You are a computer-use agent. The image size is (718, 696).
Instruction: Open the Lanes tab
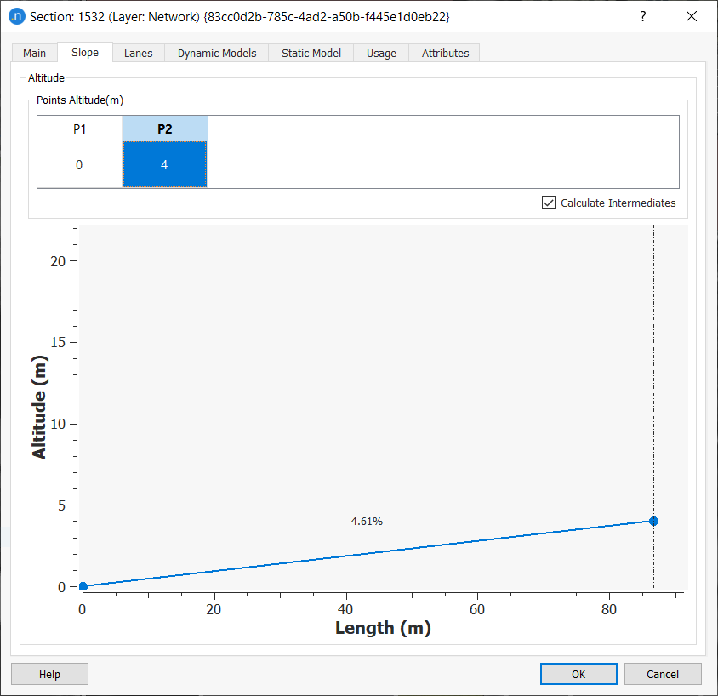[x=138, y=53]
